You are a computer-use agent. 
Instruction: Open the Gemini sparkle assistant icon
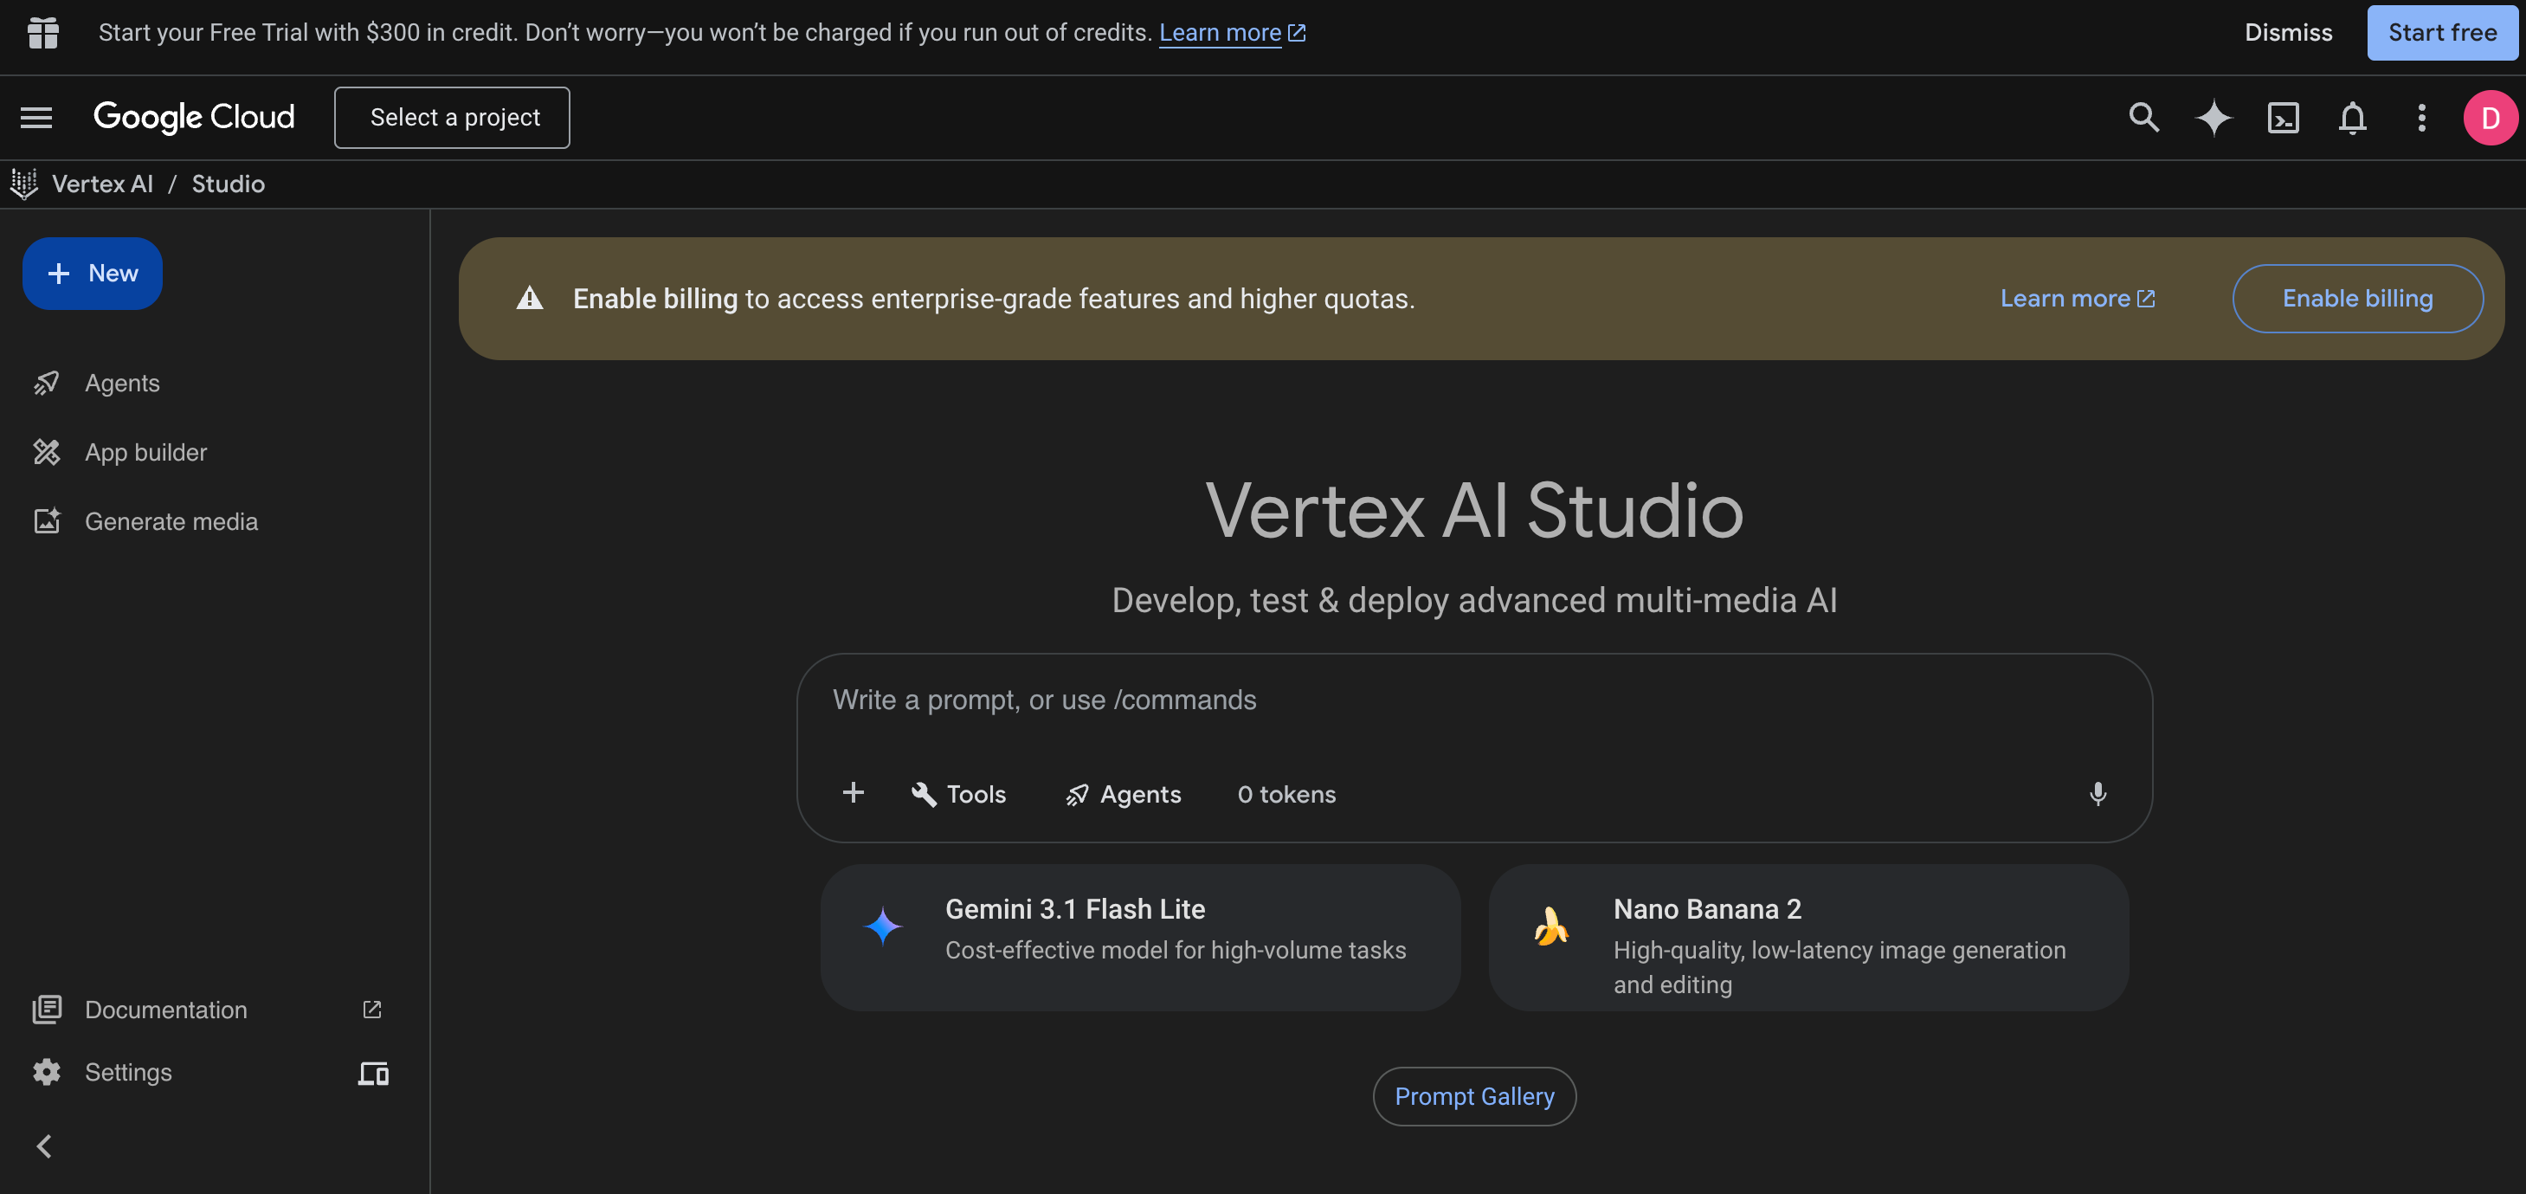(2214, 117)
